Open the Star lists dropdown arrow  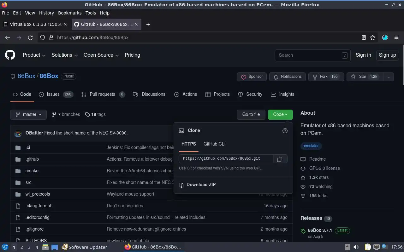pos(389,77)
